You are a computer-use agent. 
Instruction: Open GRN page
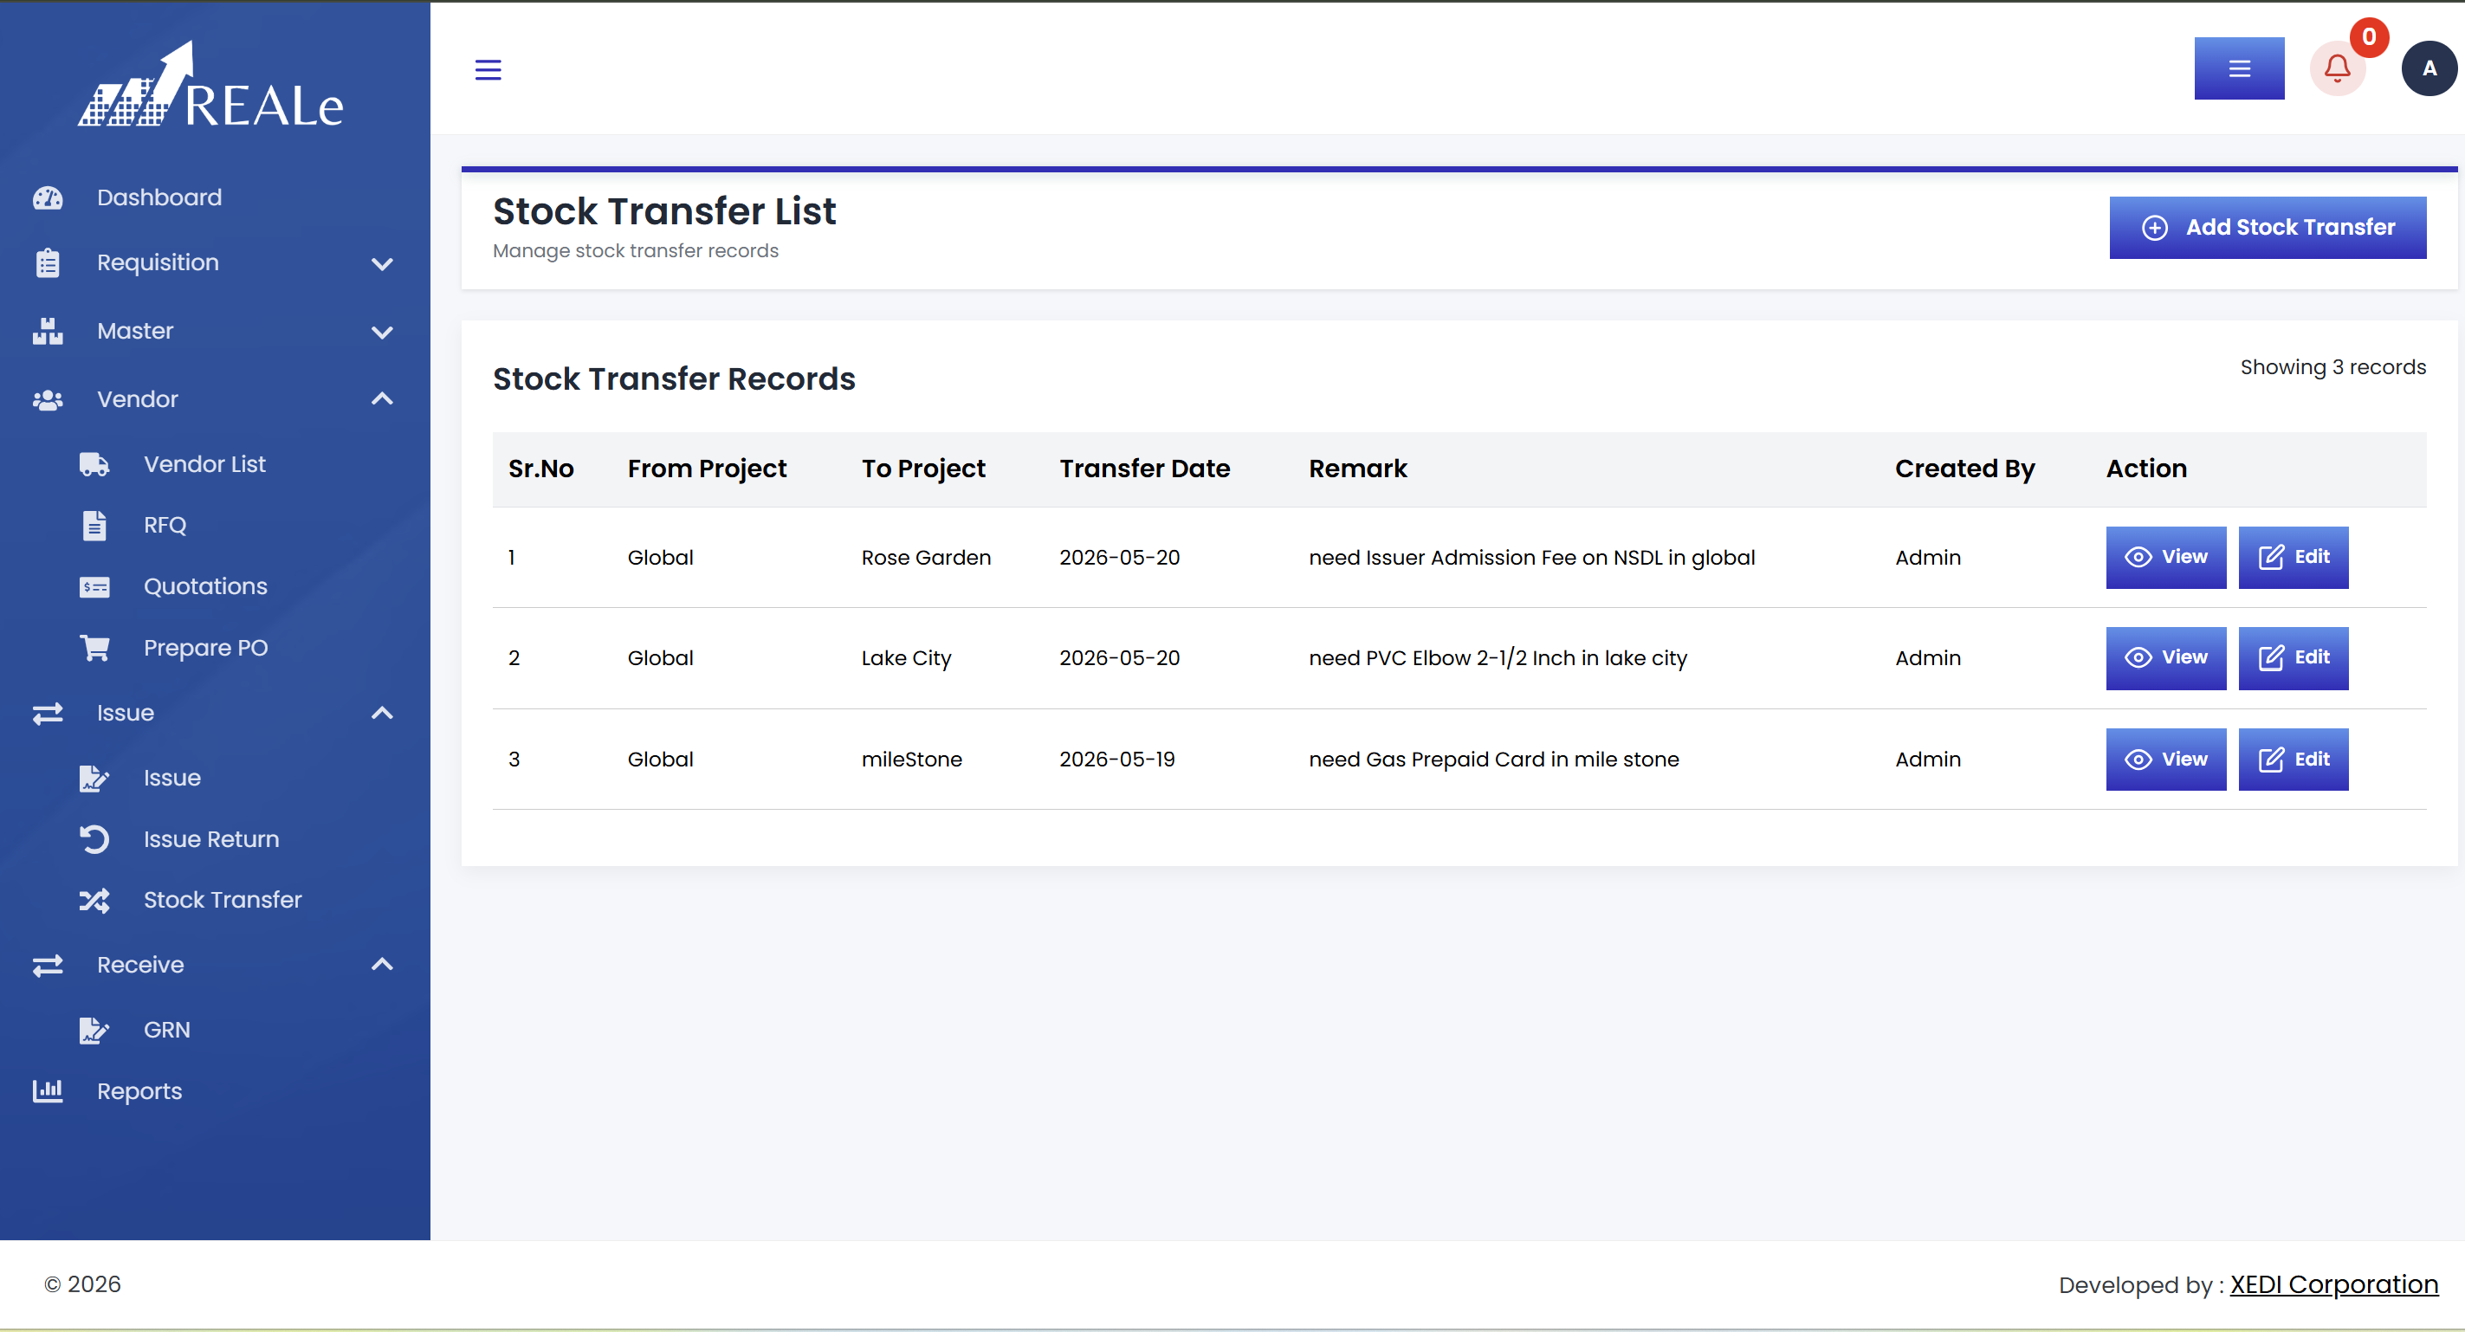pos(166,1030)
